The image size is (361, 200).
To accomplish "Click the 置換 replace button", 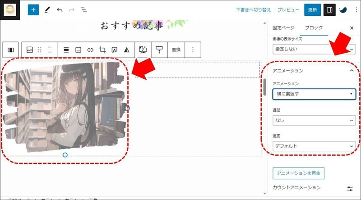I will [176, 50].
